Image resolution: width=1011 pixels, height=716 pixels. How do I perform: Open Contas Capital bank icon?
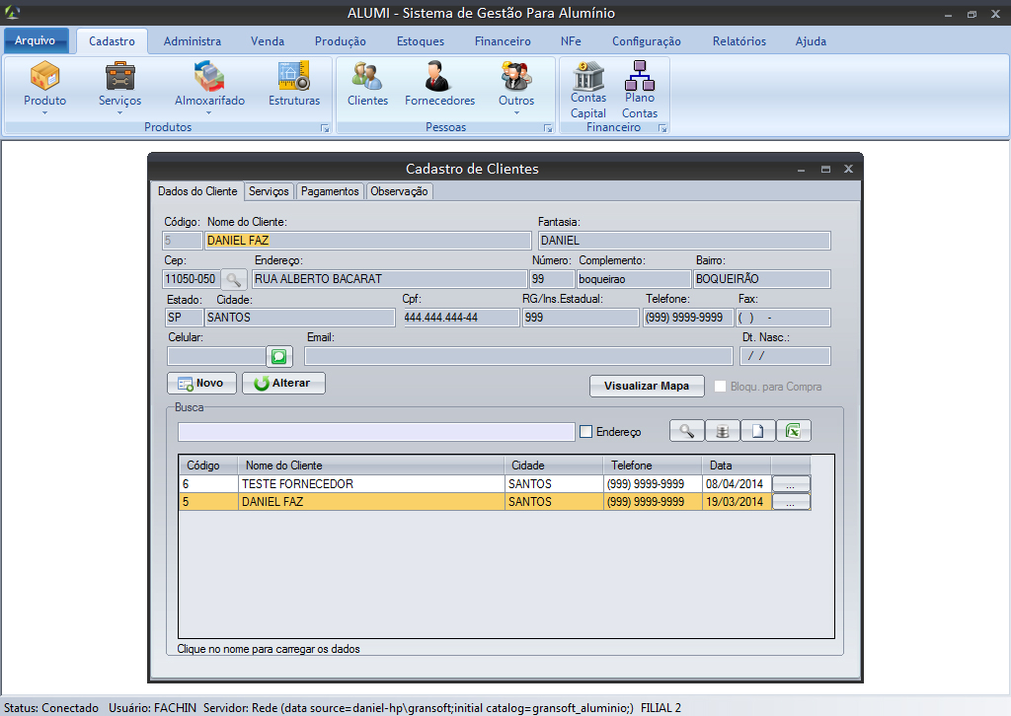(588, 75)
